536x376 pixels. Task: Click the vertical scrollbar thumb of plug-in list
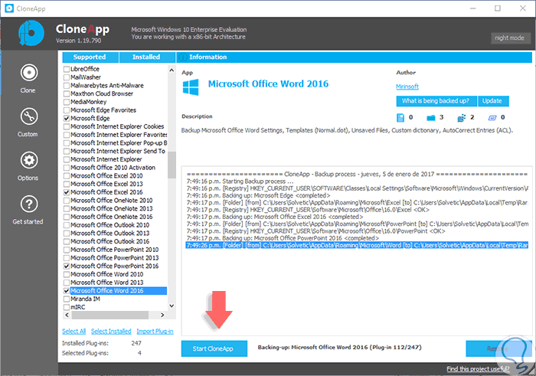pos(172,165)
